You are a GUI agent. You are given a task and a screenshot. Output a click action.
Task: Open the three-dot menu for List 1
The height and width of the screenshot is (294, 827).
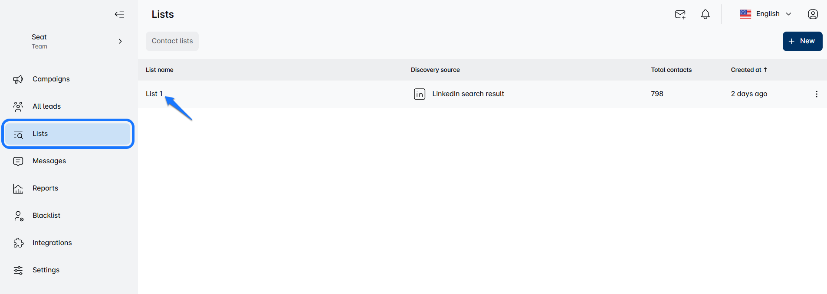tap(816, 94)
